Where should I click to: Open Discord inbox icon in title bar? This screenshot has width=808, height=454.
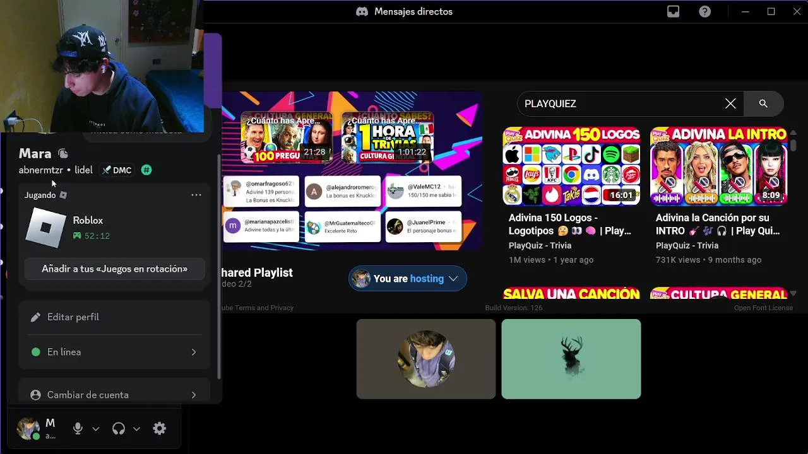click(x=673, y=11)
